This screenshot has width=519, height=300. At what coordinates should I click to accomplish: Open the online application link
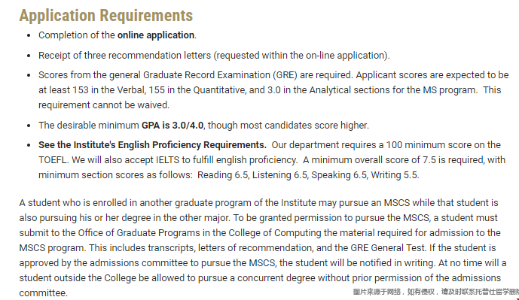click(156, 35)
